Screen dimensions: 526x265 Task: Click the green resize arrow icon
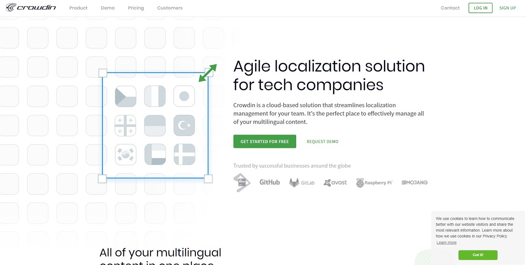point(208,73)
